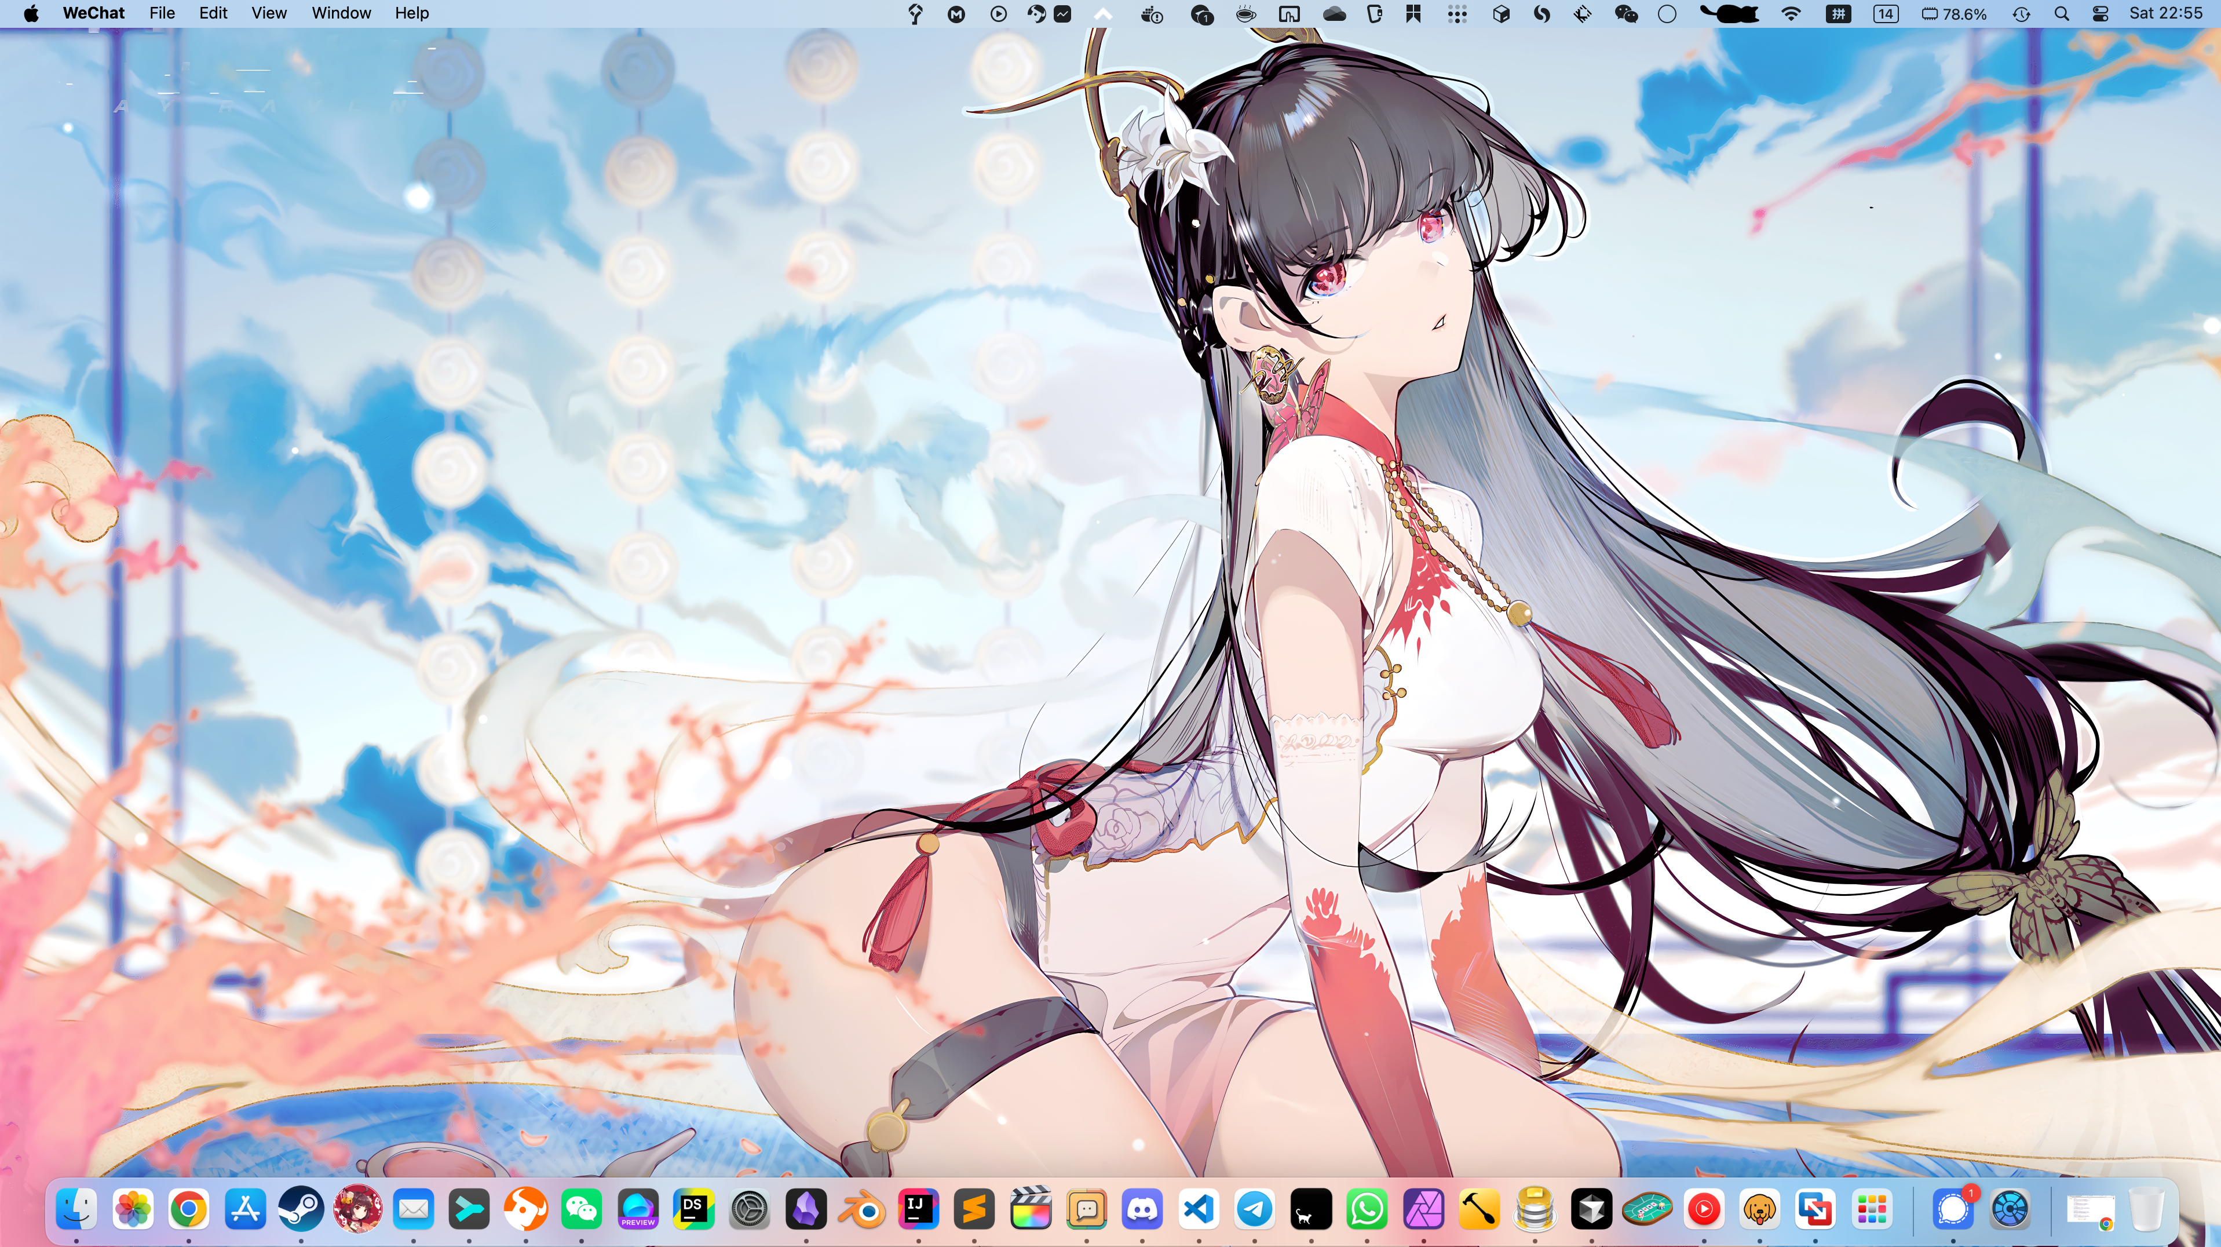This screenshot has width=2221, height=1247.
Task: Click the coffee cup menu bar icon
Action: [x=1245, y=14]
